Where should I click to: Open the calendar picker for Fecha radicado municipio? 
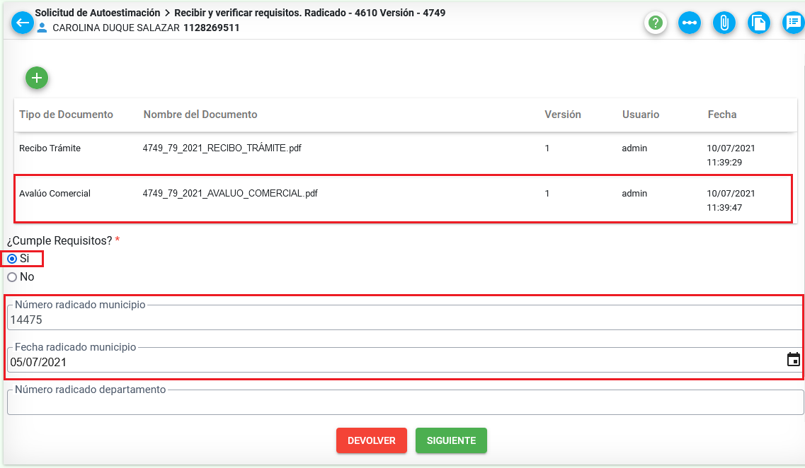coord(793,359)
